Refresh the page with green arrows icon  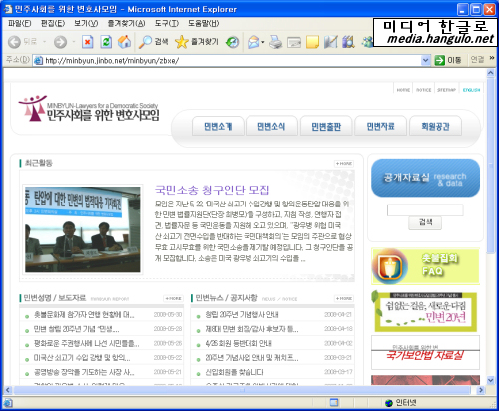click(106, 42)
